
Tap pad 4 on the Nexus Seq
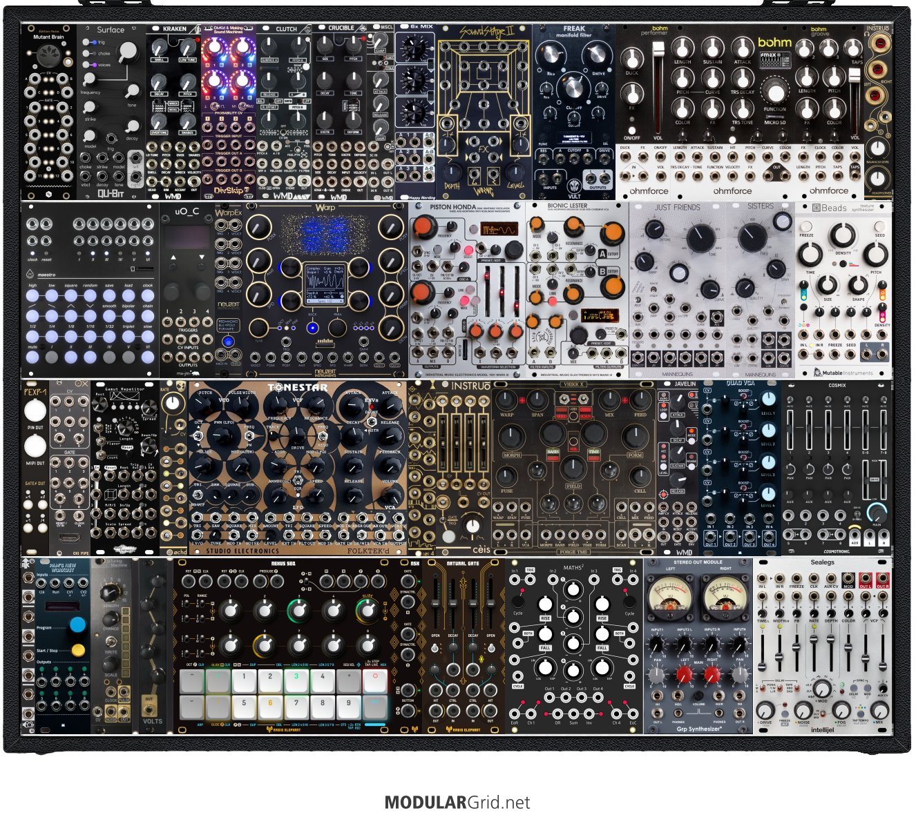[323, 680]
